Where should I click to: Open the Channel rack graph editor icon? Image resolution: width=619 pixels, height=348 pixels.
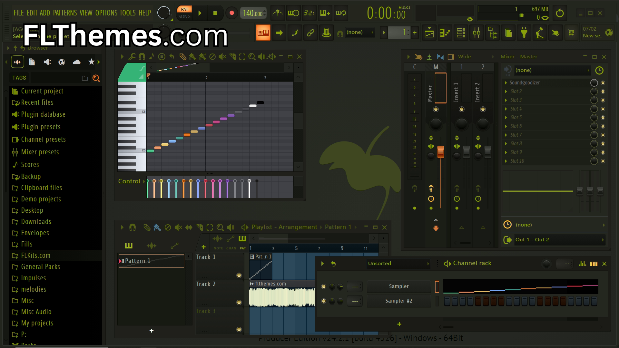click(582, 264)
